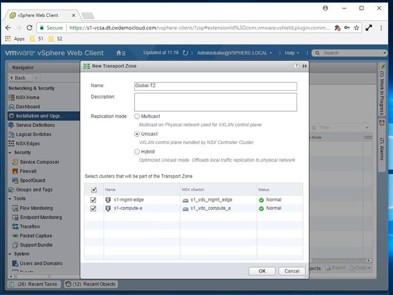Focus the vSphere Search box
The width and height of the screenshot is (393, 295).
[x=349, y=53]
